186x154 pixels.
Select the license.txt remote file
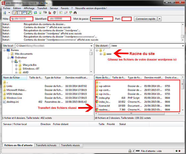(x=138, y=106)
